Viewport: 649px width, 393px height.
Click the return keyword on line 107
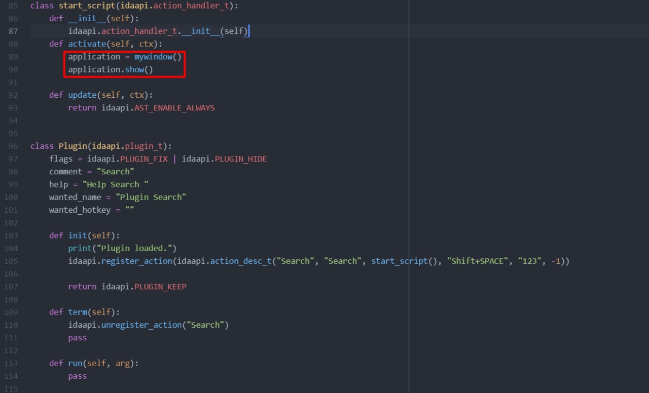click(82, 287)
